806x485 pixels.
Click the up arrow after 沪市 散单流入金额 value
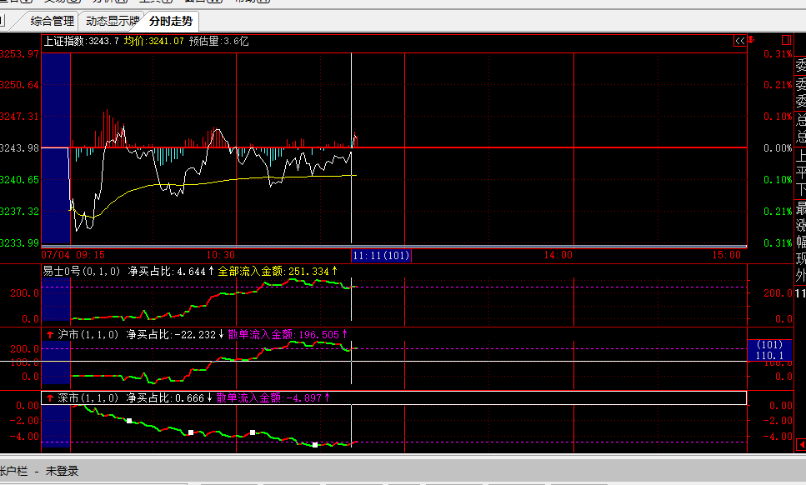pyautogui.click(x=345, y=333)
